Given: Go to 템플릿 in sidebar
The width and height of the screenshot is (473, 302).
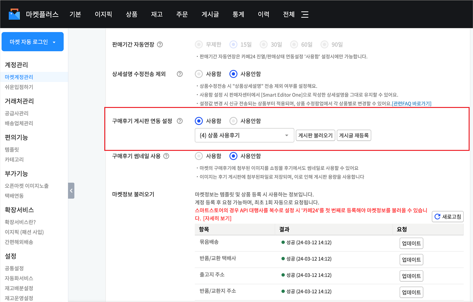Looking at the screenshot, I should point(12,150).
